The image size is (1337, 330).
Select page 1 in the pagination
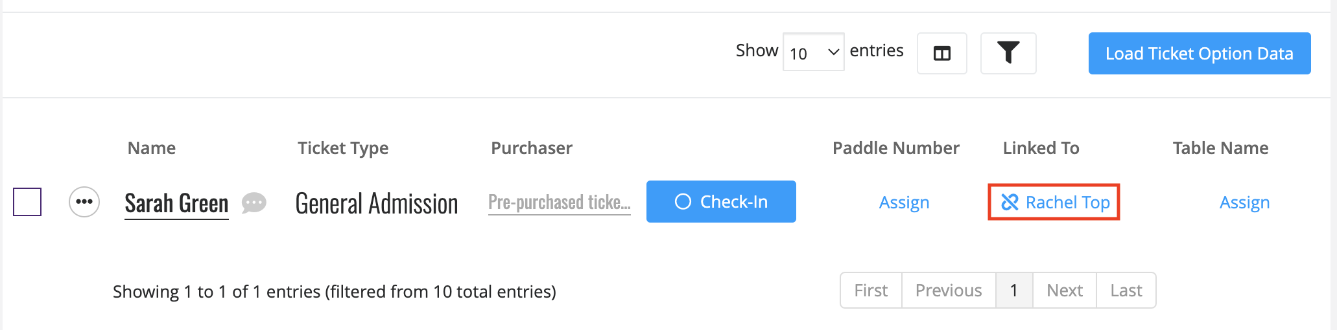1014,291
